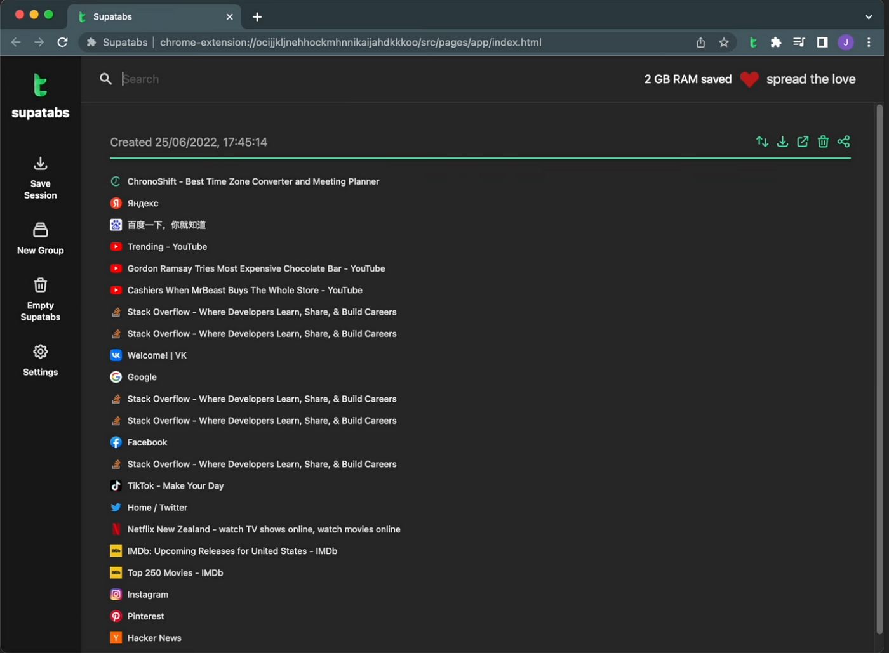This screenshot has width=889, height=653.
Task: Select the Supatabs browser tab
Action: point(156,17)
